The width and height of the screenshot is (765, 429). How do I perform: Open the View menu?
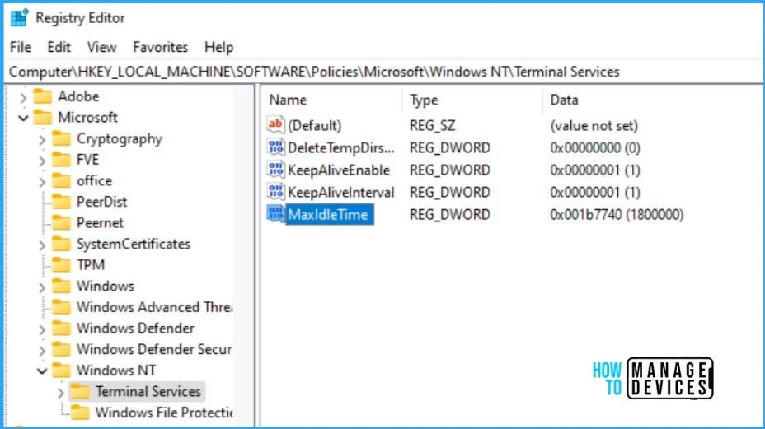(101, 47)
